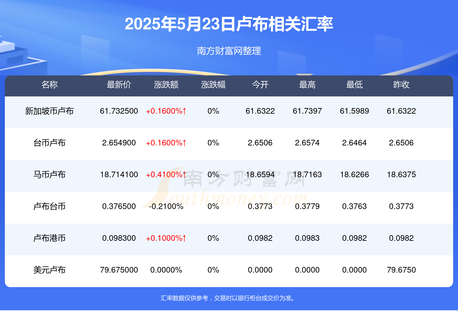Click +0.1600% change in 新加坡币卢布 row
Screen dimensions: 458x334
(166, 111)
